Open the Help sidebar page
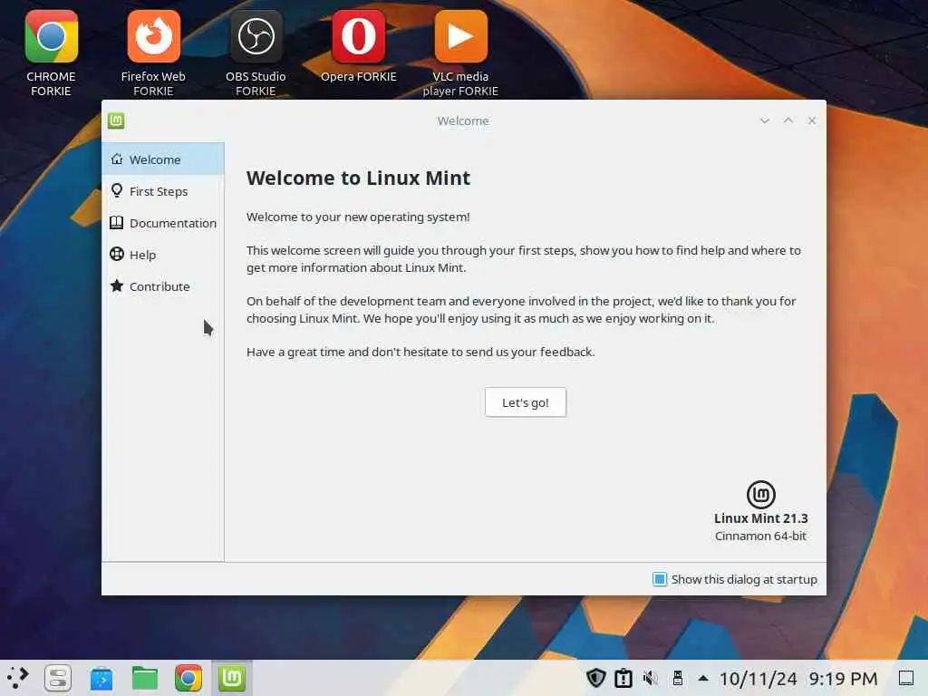This screenshot has width=928, height=696. (x=163, y=255)
